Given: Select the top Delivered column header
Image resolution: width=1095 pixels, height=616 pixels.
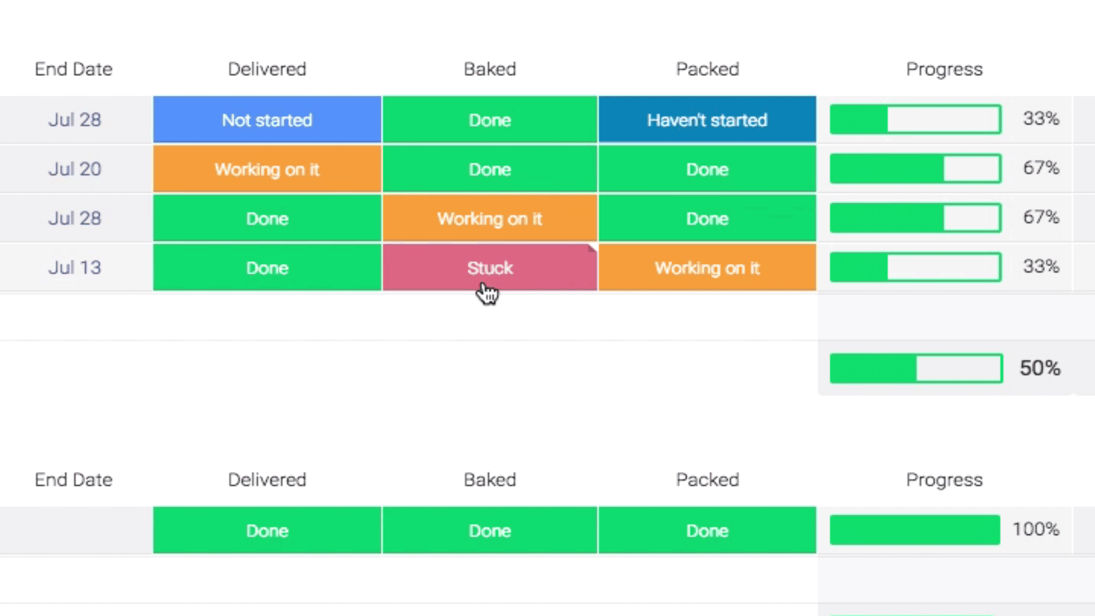Looking at the screenshot, I should pyautogui.click(x=267, y=69).
